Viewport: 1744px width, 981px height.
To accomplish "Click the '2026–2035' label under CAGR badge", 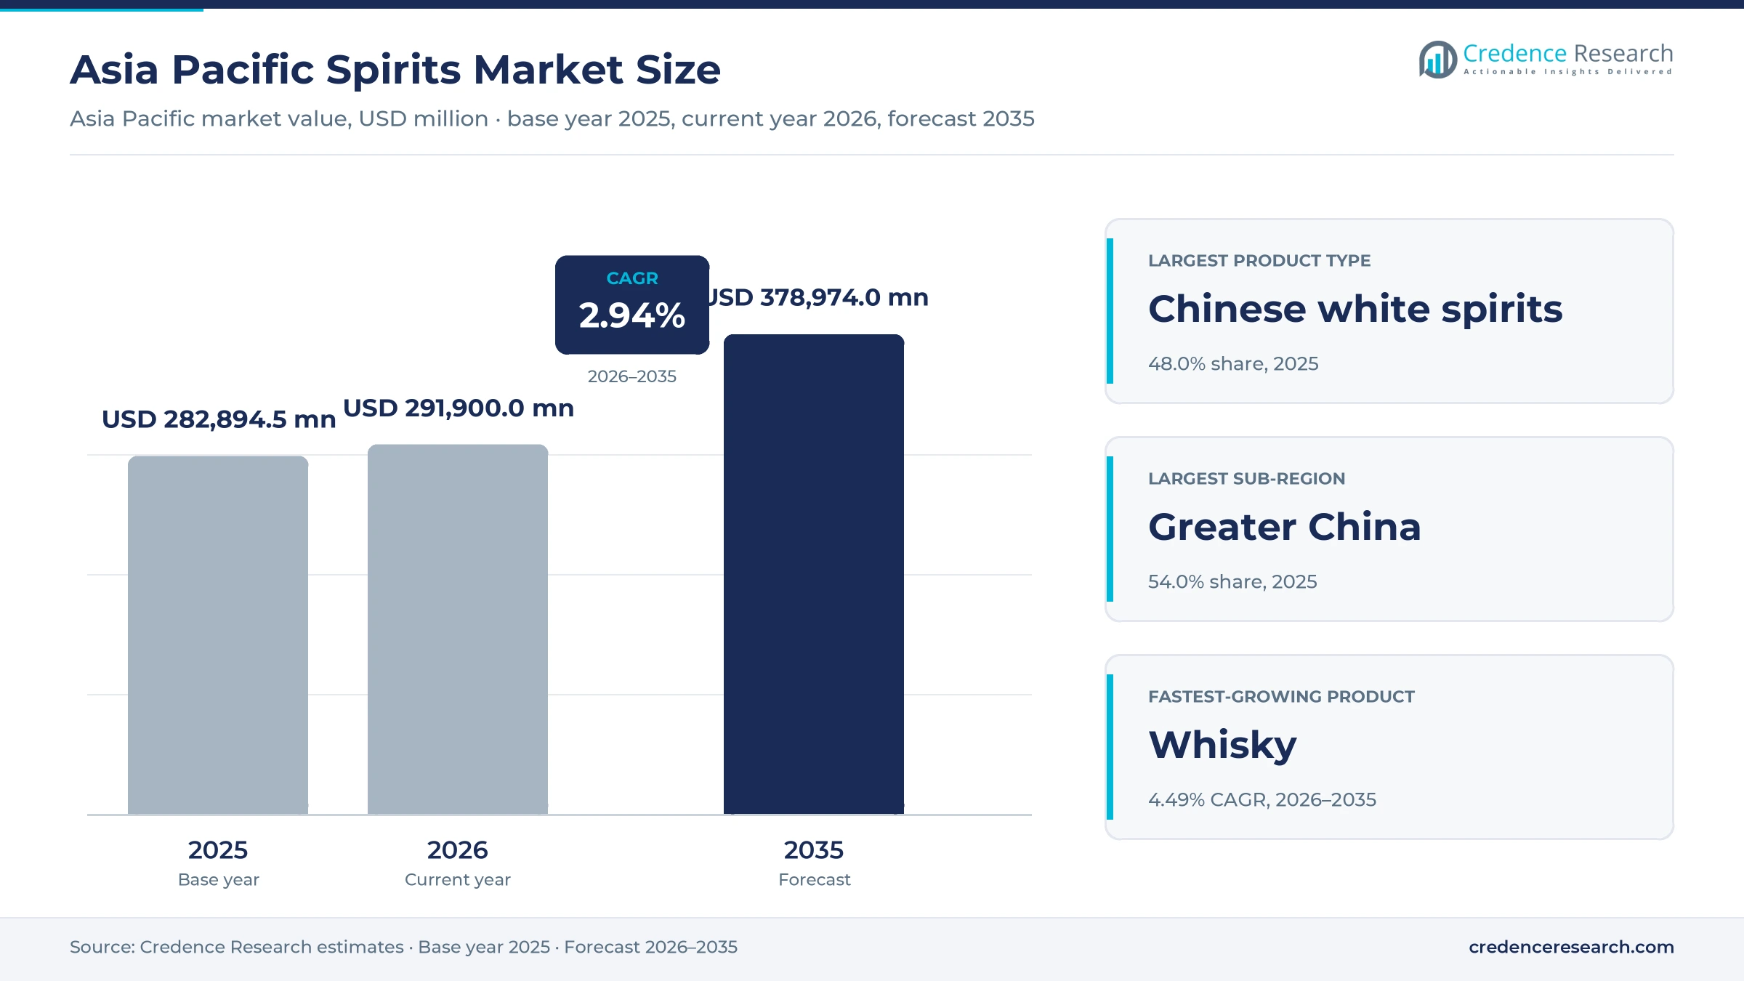I will (632, 376).
